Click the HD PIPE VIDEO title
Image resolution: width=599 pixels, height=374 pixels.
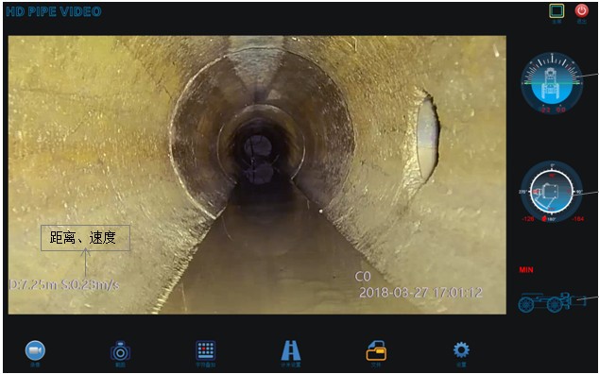click(x=54, y=11)
